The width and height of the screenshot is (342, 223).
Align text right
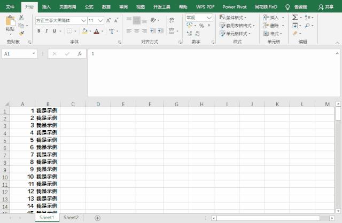click(144, 31)
